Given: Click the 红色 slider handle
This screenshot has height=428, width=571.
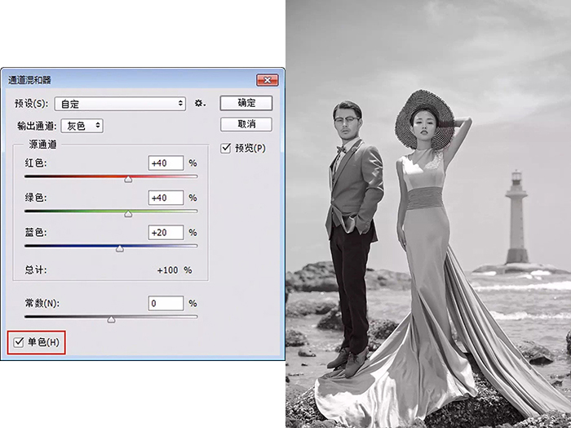Looking at the screenshot, I should [x=128, y=179].
